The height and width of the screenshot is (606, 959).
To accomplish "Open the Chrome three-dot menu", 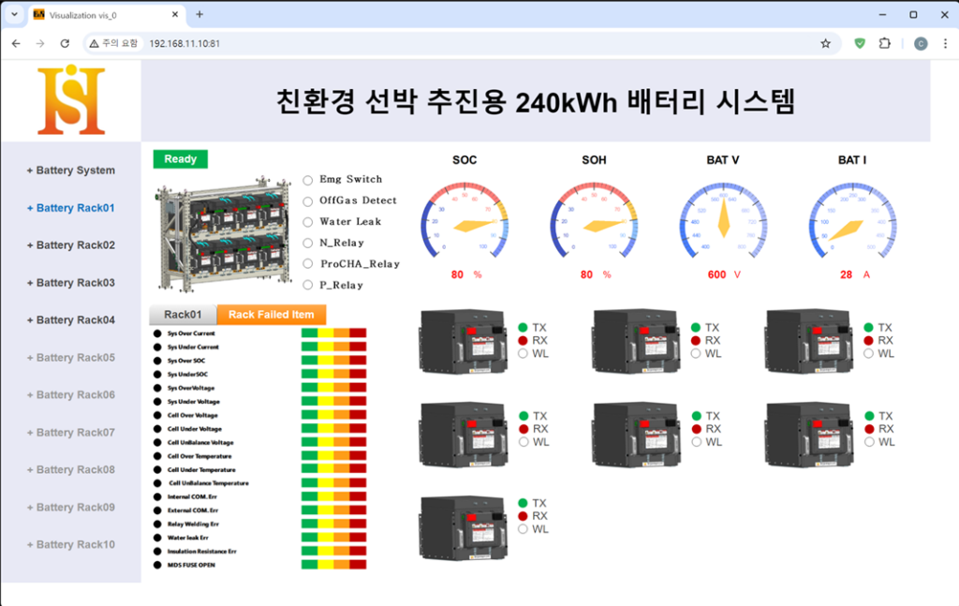I will click(942, 43).
